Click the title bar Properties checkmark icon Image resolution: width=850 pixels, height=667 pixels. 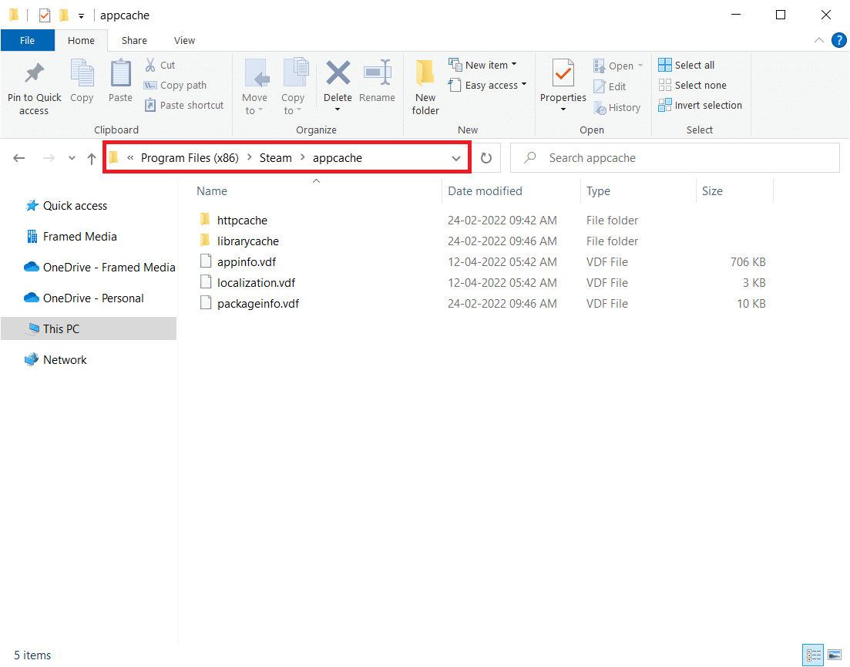45,15
